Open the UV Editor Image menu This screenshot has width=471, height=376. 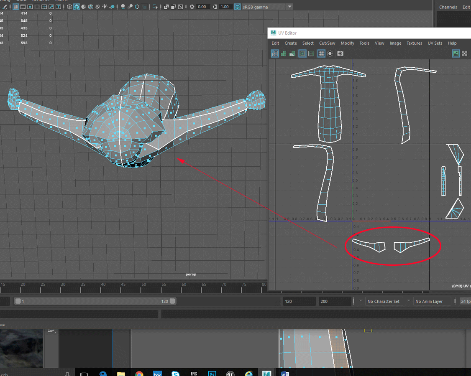pyautogui.click(x=395, y=43)
